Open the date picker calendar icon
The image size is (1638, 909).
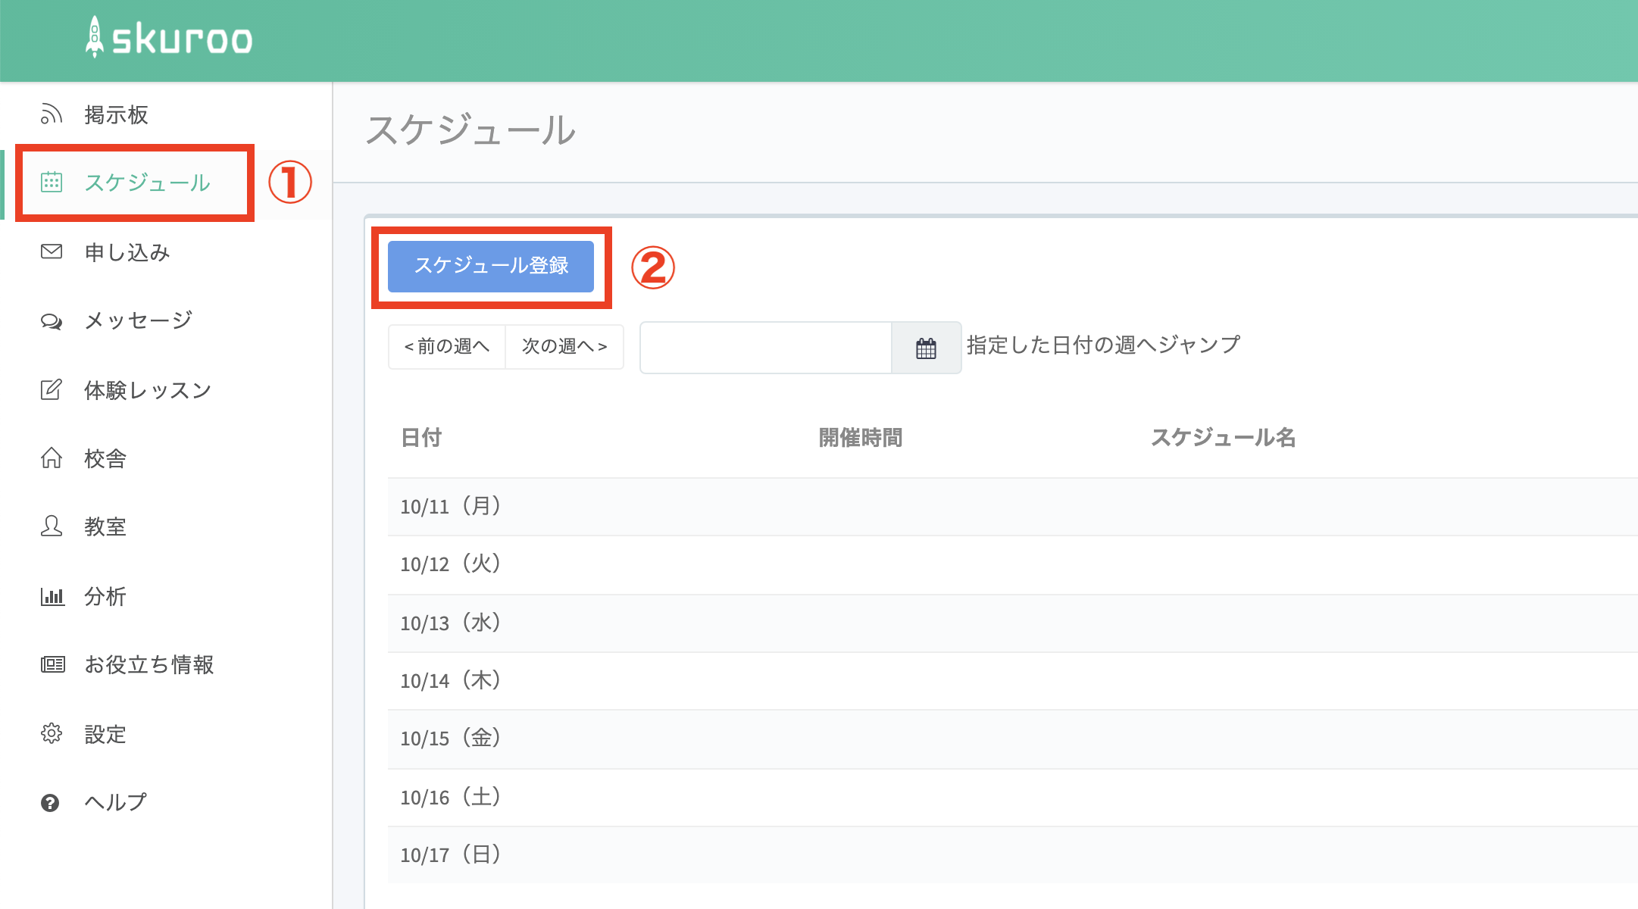(x=926, y=348)
